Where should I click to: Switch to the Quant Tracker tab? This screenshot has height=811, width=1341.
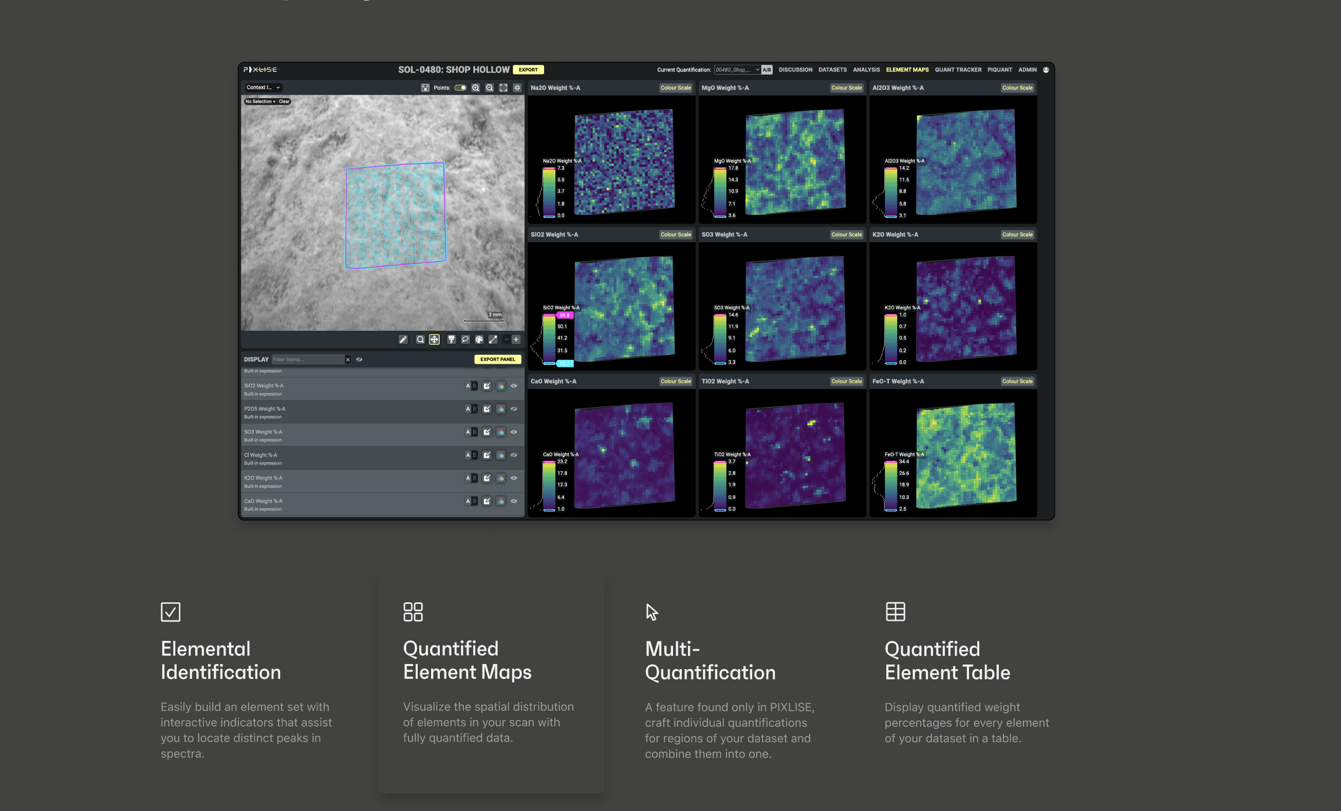958,70
